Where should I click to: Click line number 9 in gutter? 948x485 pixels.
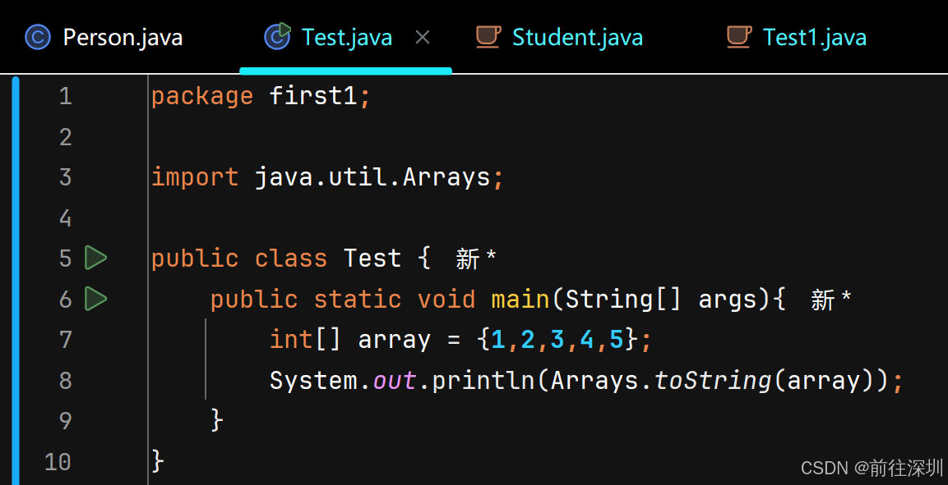click(65, 421)
